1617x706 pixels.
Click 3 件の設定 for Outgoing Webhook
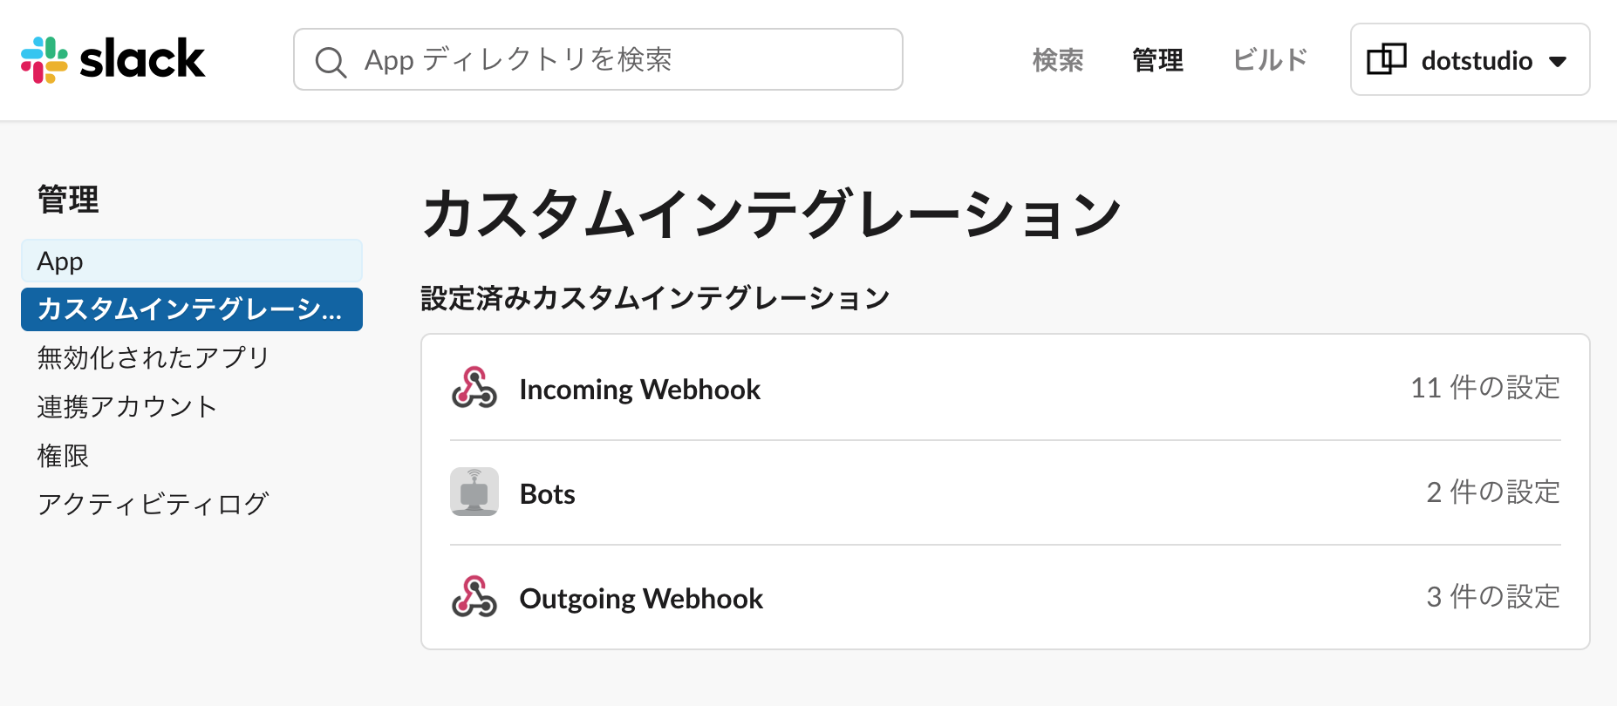[1493, 597]
